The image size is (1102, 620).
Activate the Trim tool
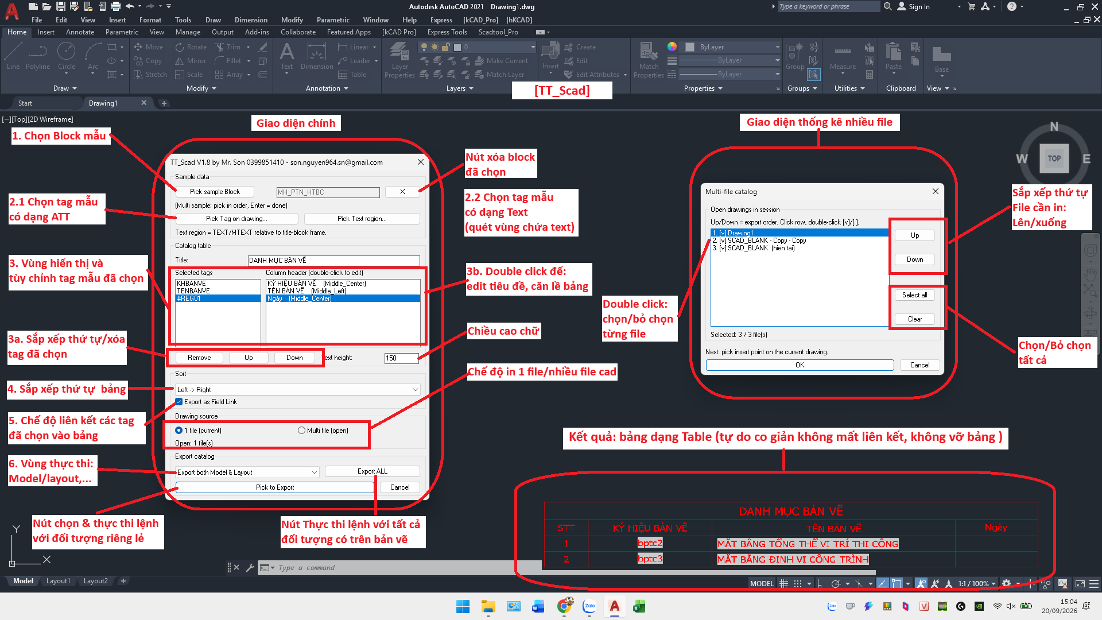[x=228, y=47]
